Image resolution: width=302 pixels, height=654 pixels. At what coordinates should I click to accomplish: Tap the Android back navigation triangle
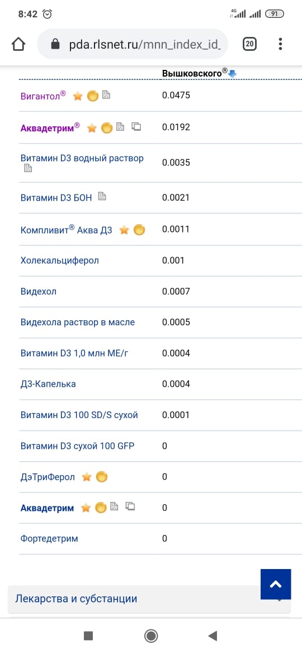[x=213, y=636]
